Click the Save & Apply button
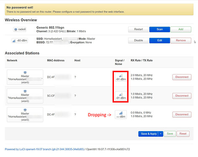This screenshot has height=157, width=198. (148, 134)
